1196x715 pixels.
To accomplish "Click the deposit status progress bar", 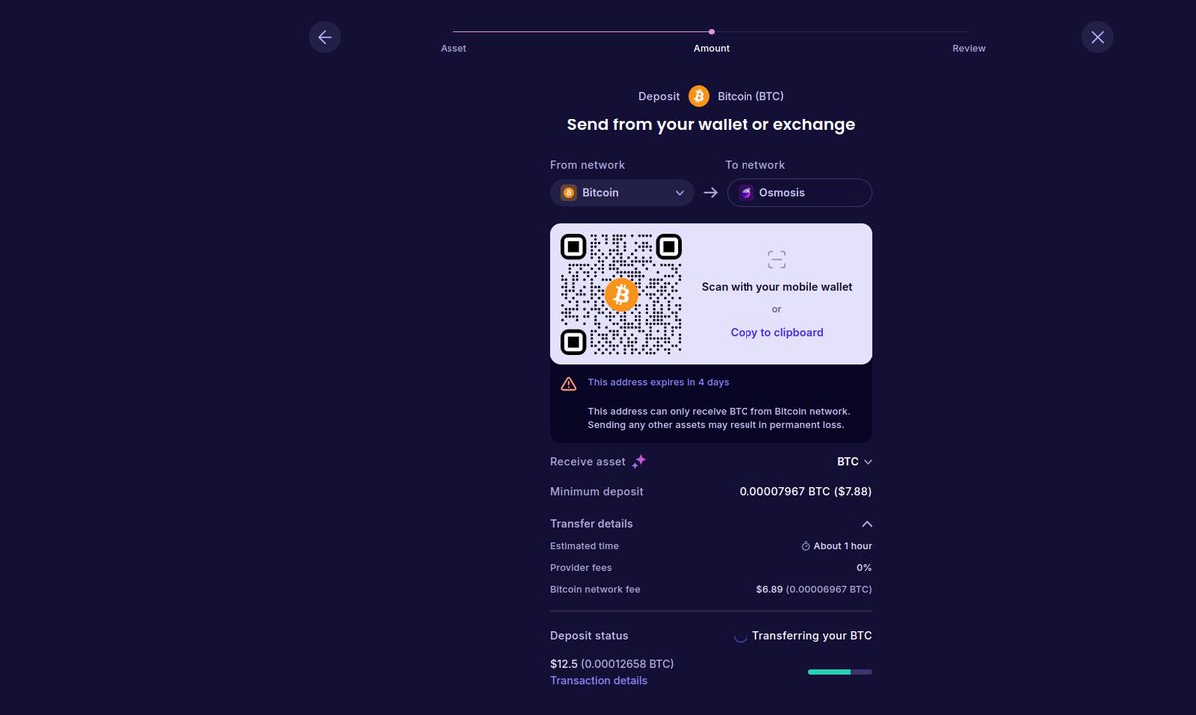I will click(839, 671).
